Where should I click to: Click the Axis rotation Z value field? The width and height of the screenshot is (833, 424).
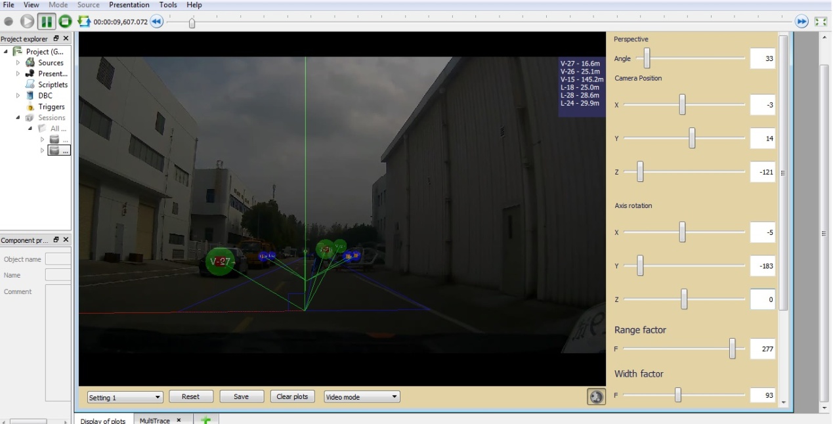(x=763, y=299)
